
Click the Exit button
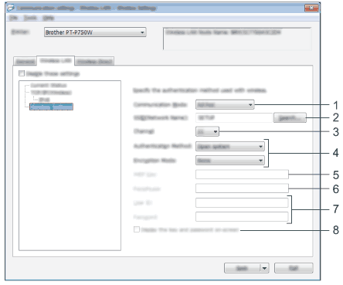pyautogui.click(x=294, y=268)
